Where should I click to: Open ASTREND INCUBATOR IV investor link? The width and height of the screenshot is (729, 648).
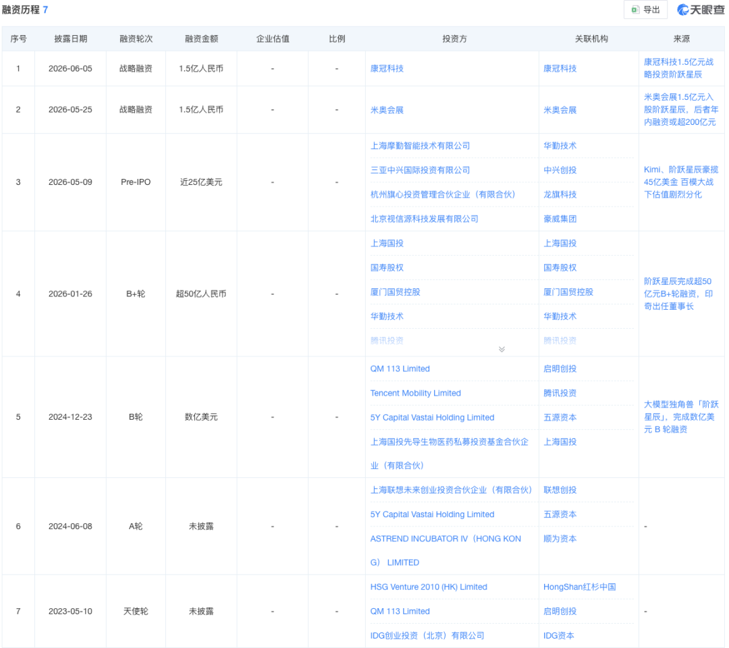pos(446,550)
